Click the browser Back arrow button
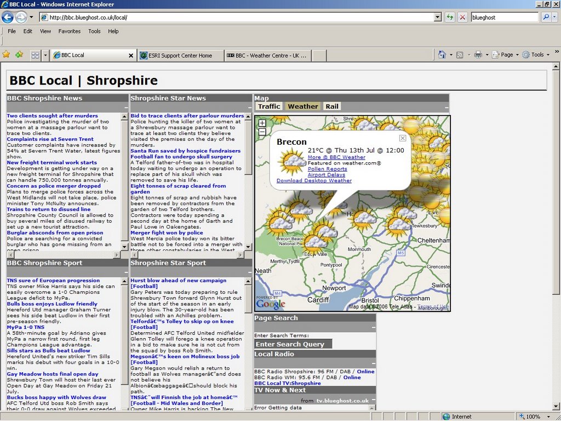 [x=8, y=17]
